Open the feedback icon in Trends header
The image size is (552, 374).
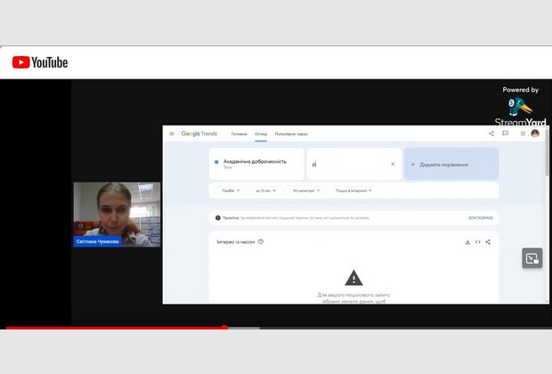(506, 134)
